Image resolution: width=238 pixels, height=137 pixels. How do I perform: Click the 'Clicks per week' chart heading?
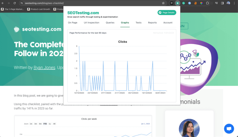[89, 119]
